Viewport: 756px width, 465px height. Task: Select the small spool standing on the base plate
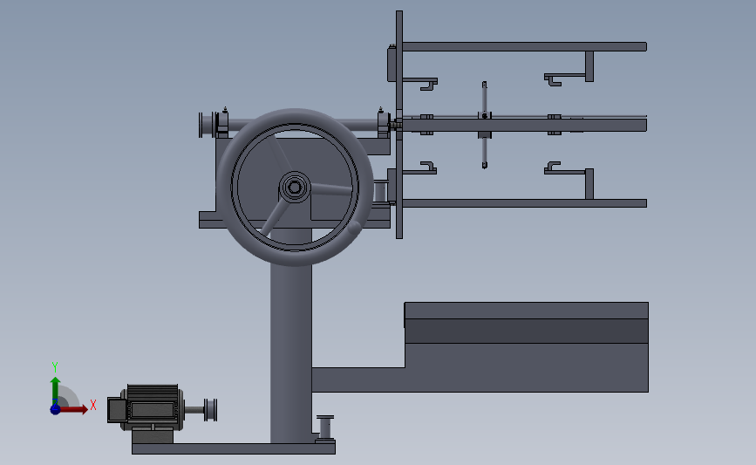325,427
